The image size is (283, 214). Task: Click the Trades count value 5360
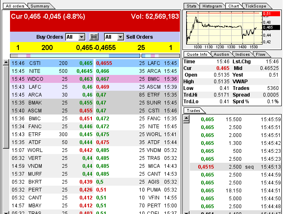pos(273,88)
